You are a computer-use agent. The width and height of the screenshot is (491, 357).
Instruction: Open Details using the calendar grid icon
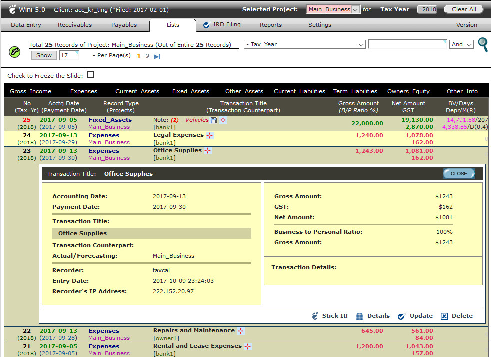pos(359,316)
